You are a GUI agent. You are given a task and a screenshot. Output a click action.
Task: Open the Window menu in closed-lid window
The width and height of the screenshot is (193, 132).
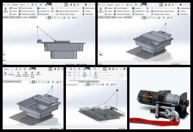point(118,5)
